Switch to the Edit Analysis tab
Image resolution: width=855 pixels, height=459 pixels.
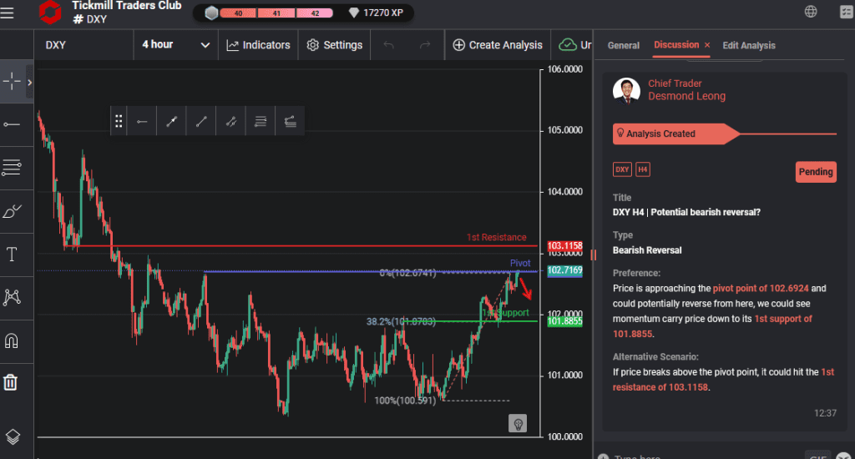(749, 45)
